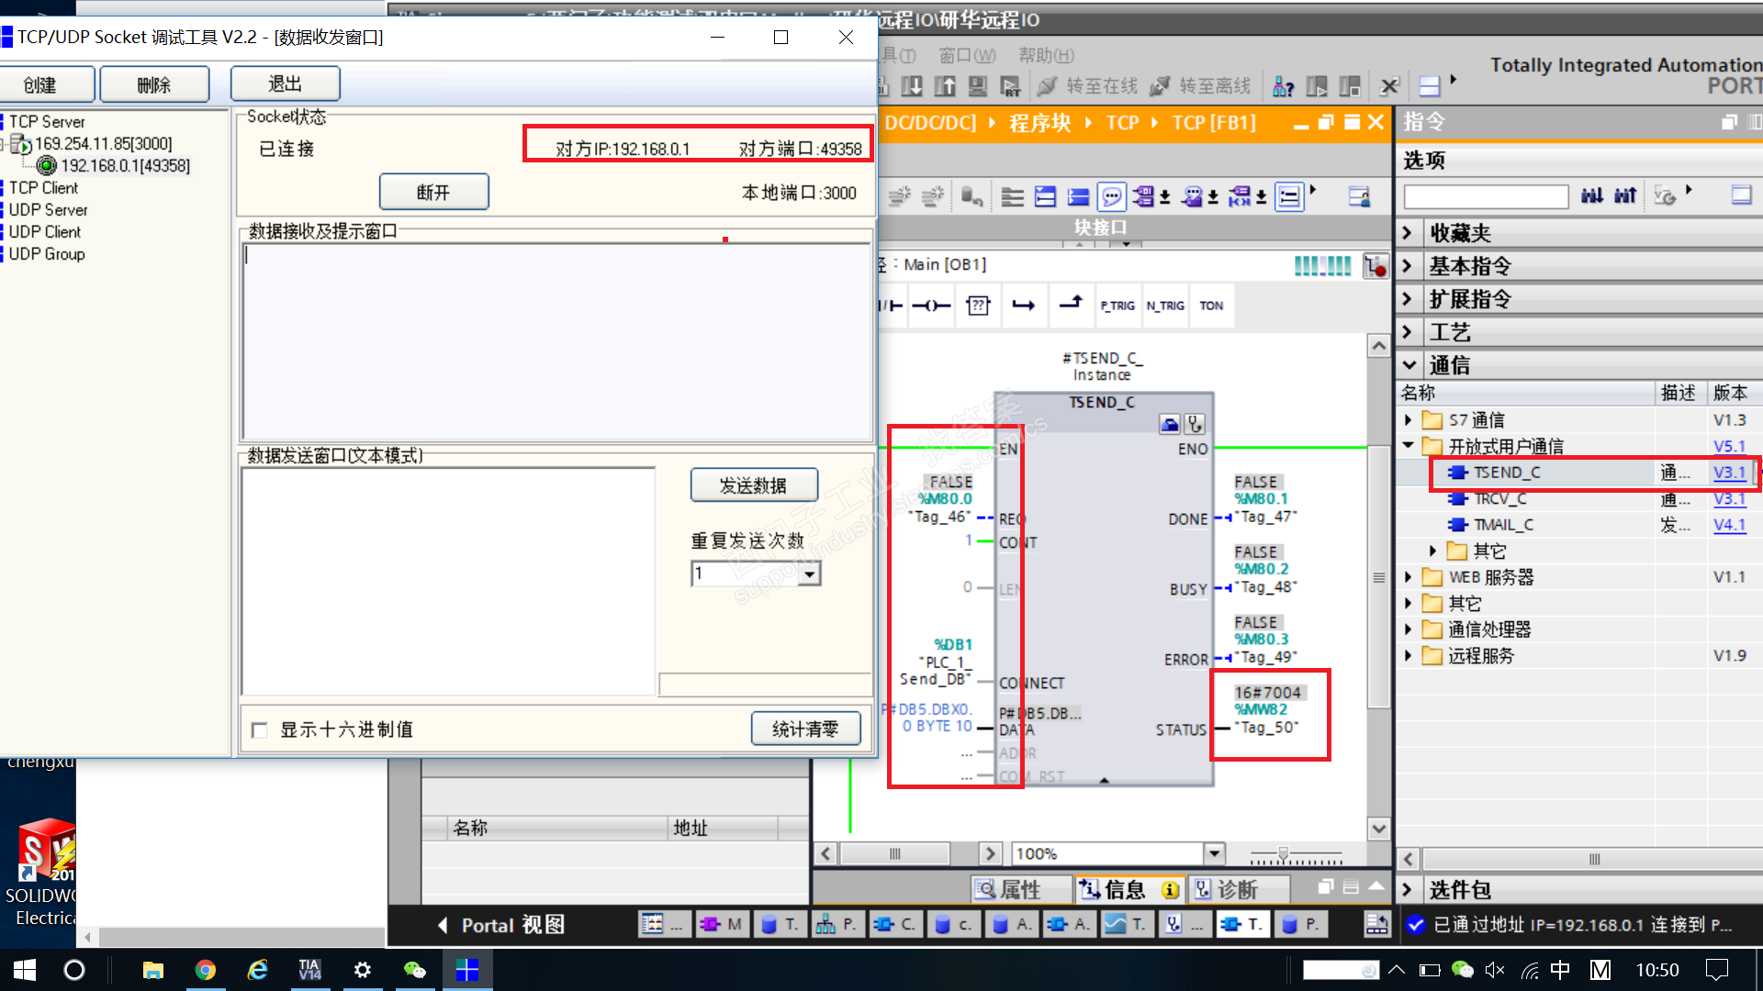1763x991 pixels.
Task: Select TSEND_C instruction in communication list
Action: point(1507,473)
